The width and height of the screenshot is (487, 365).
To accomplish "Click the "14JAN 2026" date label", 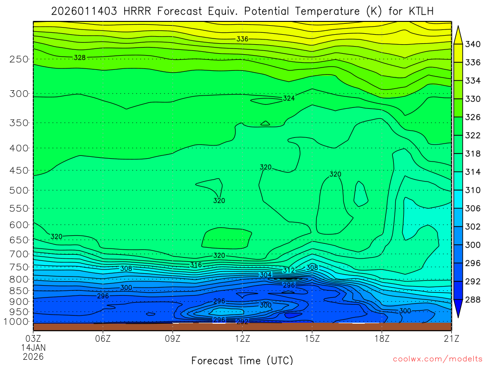I will [x=33, y=352].
